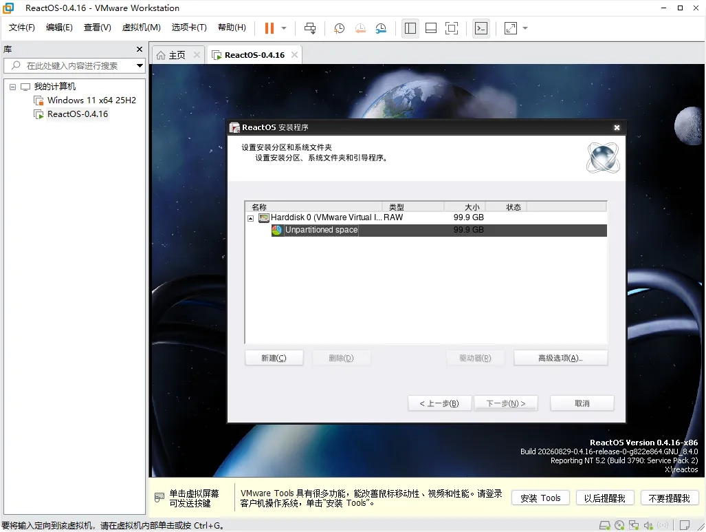
Task: Open the 选项卡(T) menu
Action: click(189, 28)
